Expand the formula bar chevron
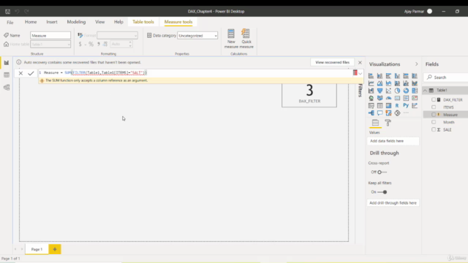 (361, 73)
